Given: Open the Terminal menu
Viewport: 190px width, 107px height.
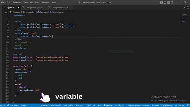Looking at the screenshot, I should [x=45, y=2].
